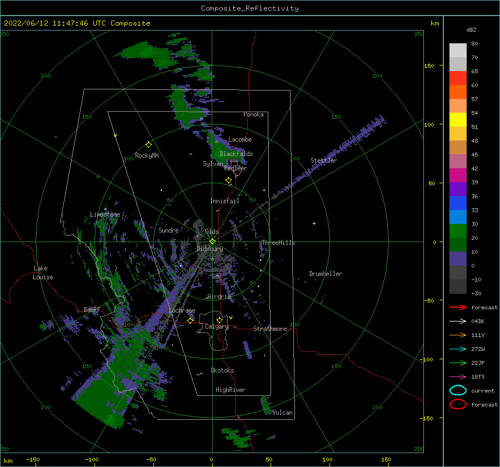Click the Lacombe city label
The height and width of the screenshot is (467, 500).
[x=240, y=139]
